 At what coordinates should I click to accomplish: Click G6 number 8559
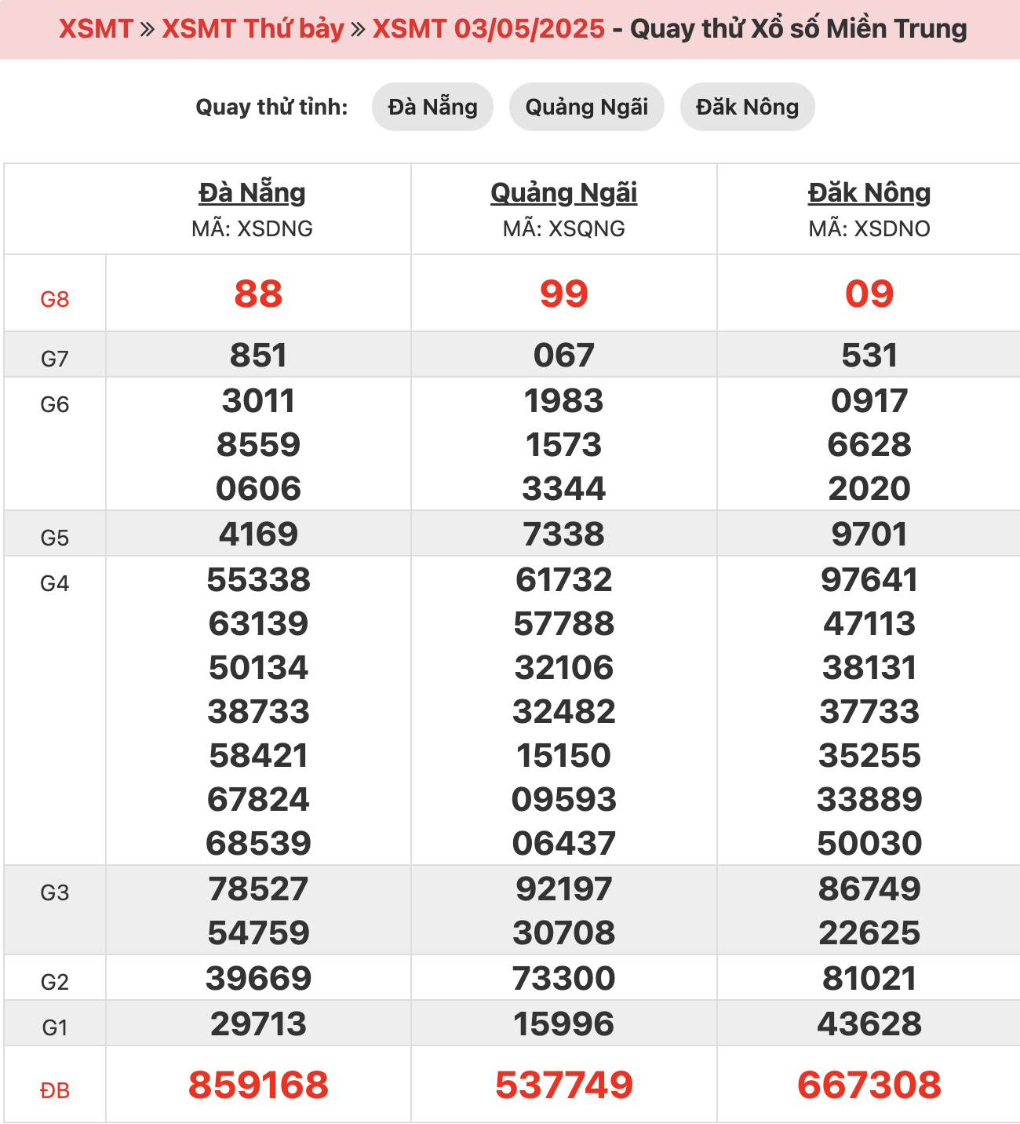click(258, 444)
